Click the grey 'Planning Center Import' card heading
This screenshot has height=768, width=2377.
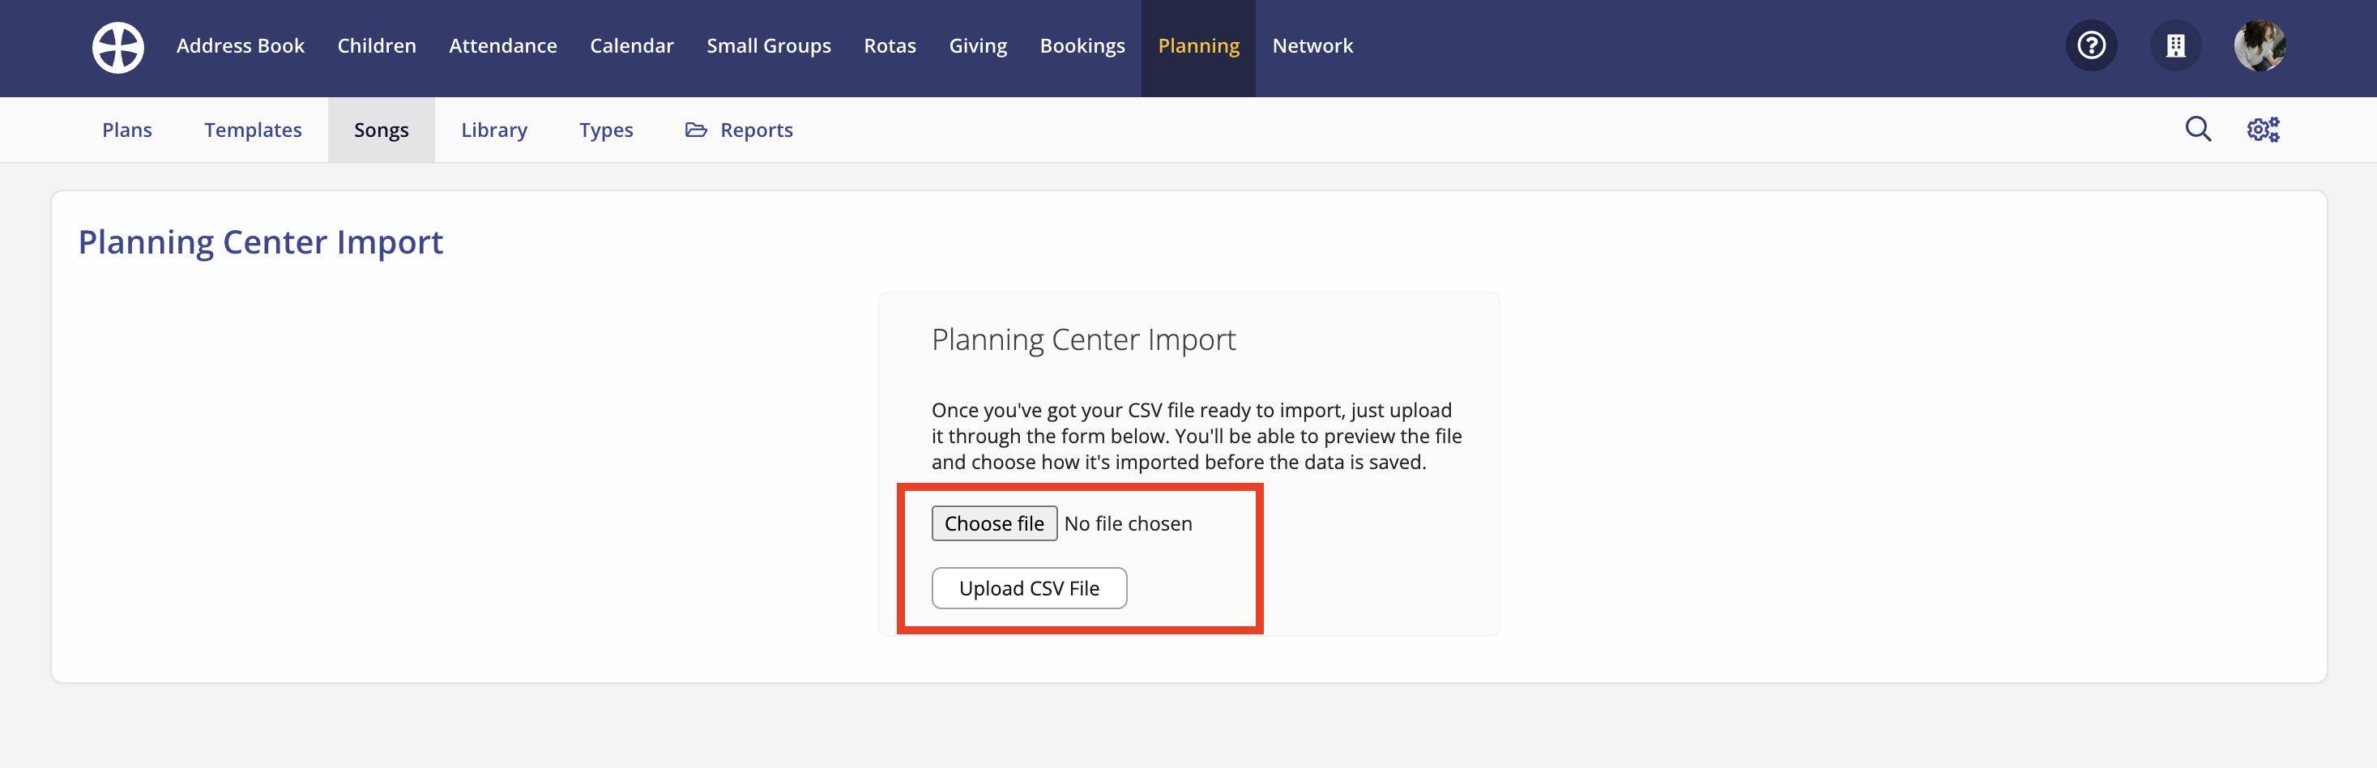pos(1083,339)
